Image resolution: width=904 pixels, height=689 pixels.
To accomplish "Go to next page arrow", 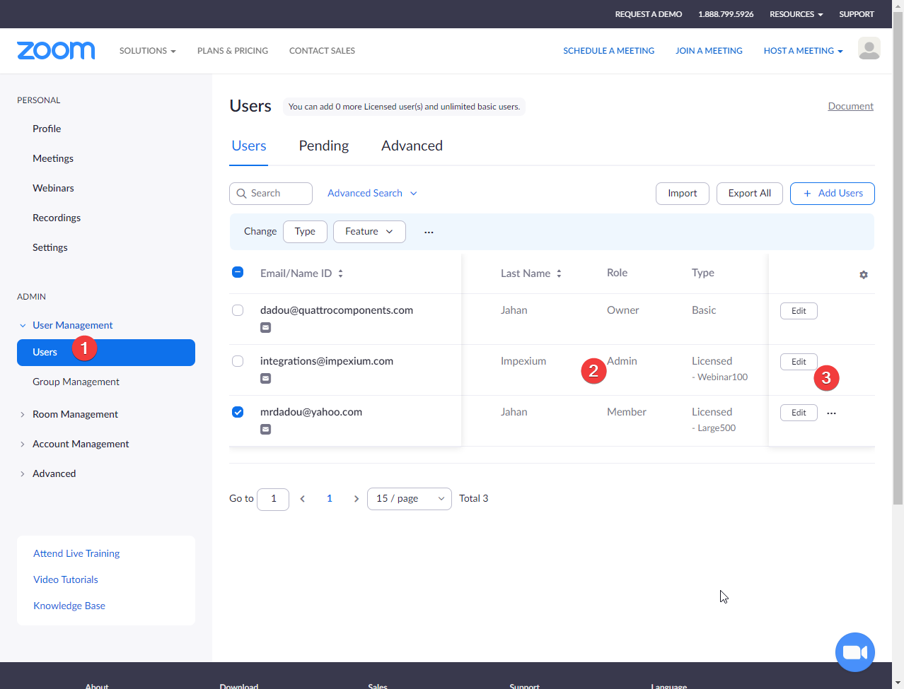I will (356, 499).
